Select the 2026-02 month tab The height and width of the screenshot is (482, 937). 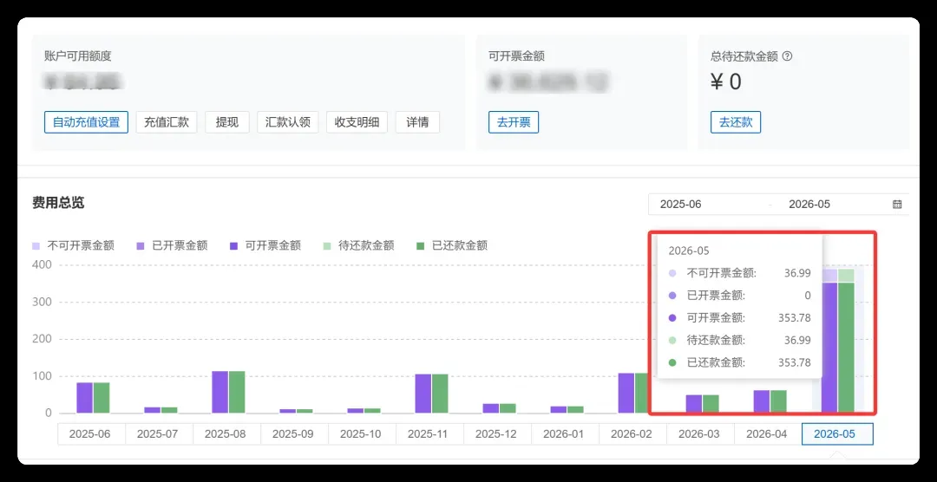[632, 434]
